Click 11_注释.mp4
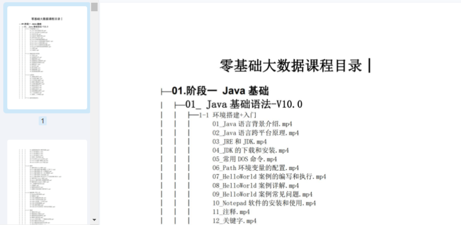The width and height of the screenshot is (461, 225). pyautogui.click(x=231, y=212)
